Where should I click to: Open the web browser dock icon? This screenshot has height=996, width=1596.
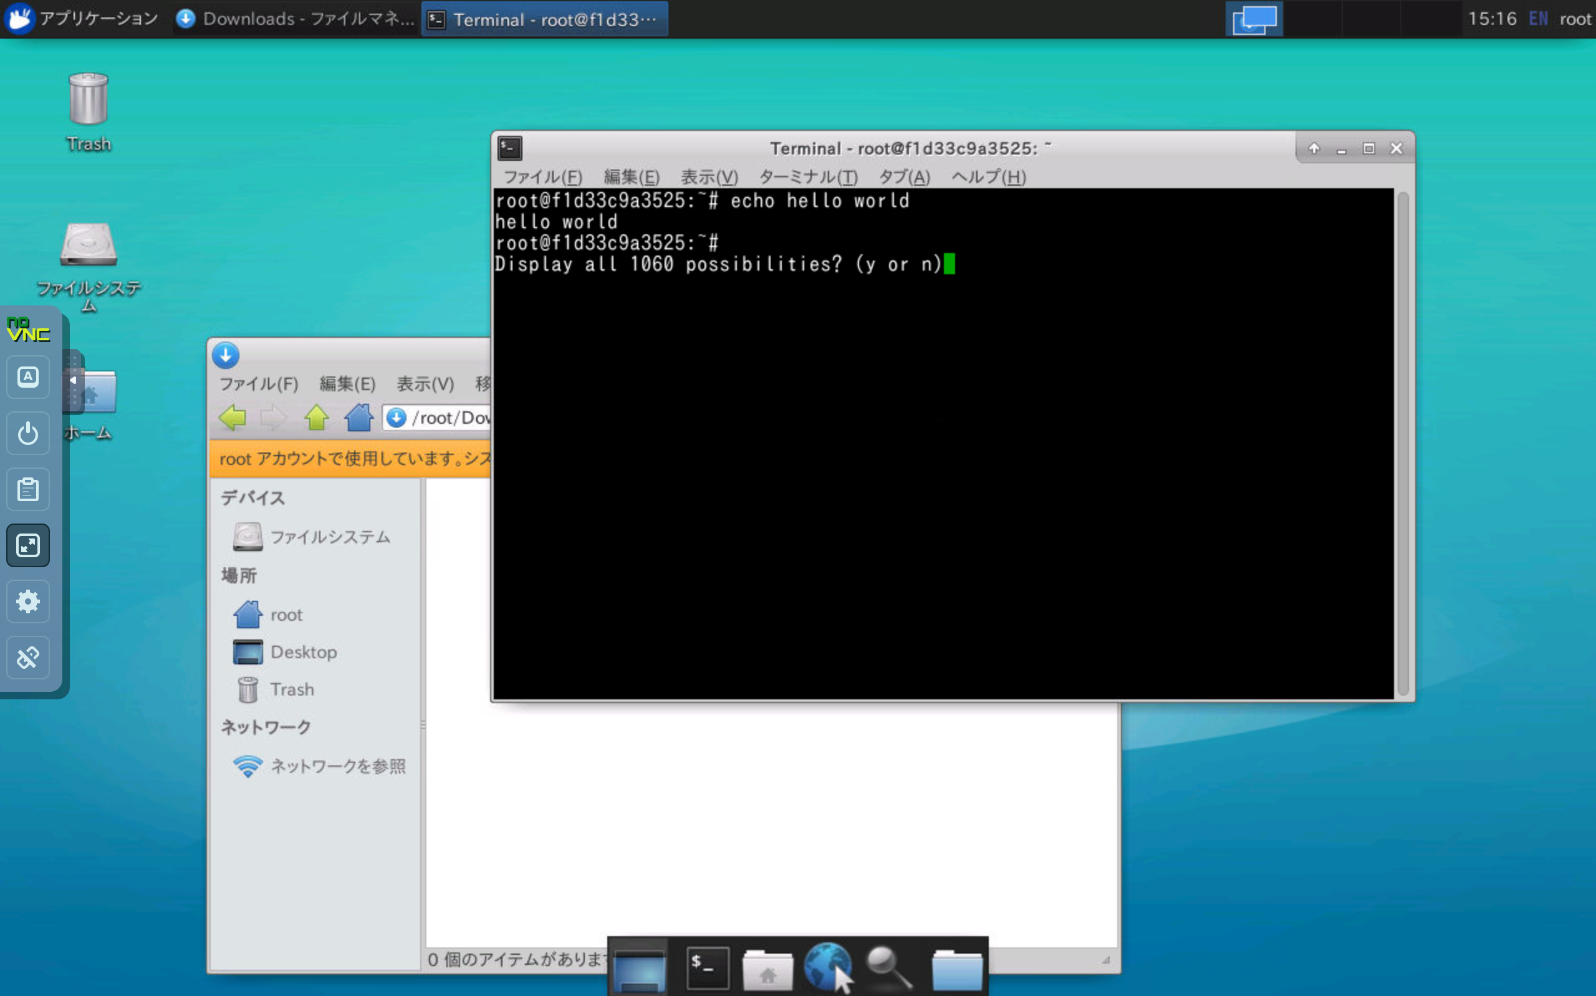[827, 967]
